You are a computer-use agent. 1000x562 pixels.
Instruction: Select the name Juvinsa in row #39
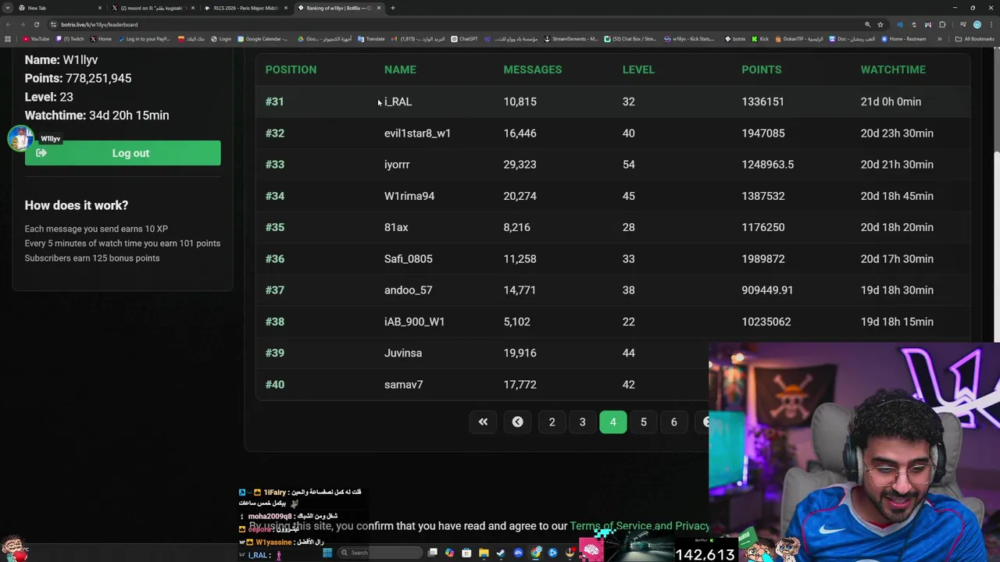tap(403, 353)
